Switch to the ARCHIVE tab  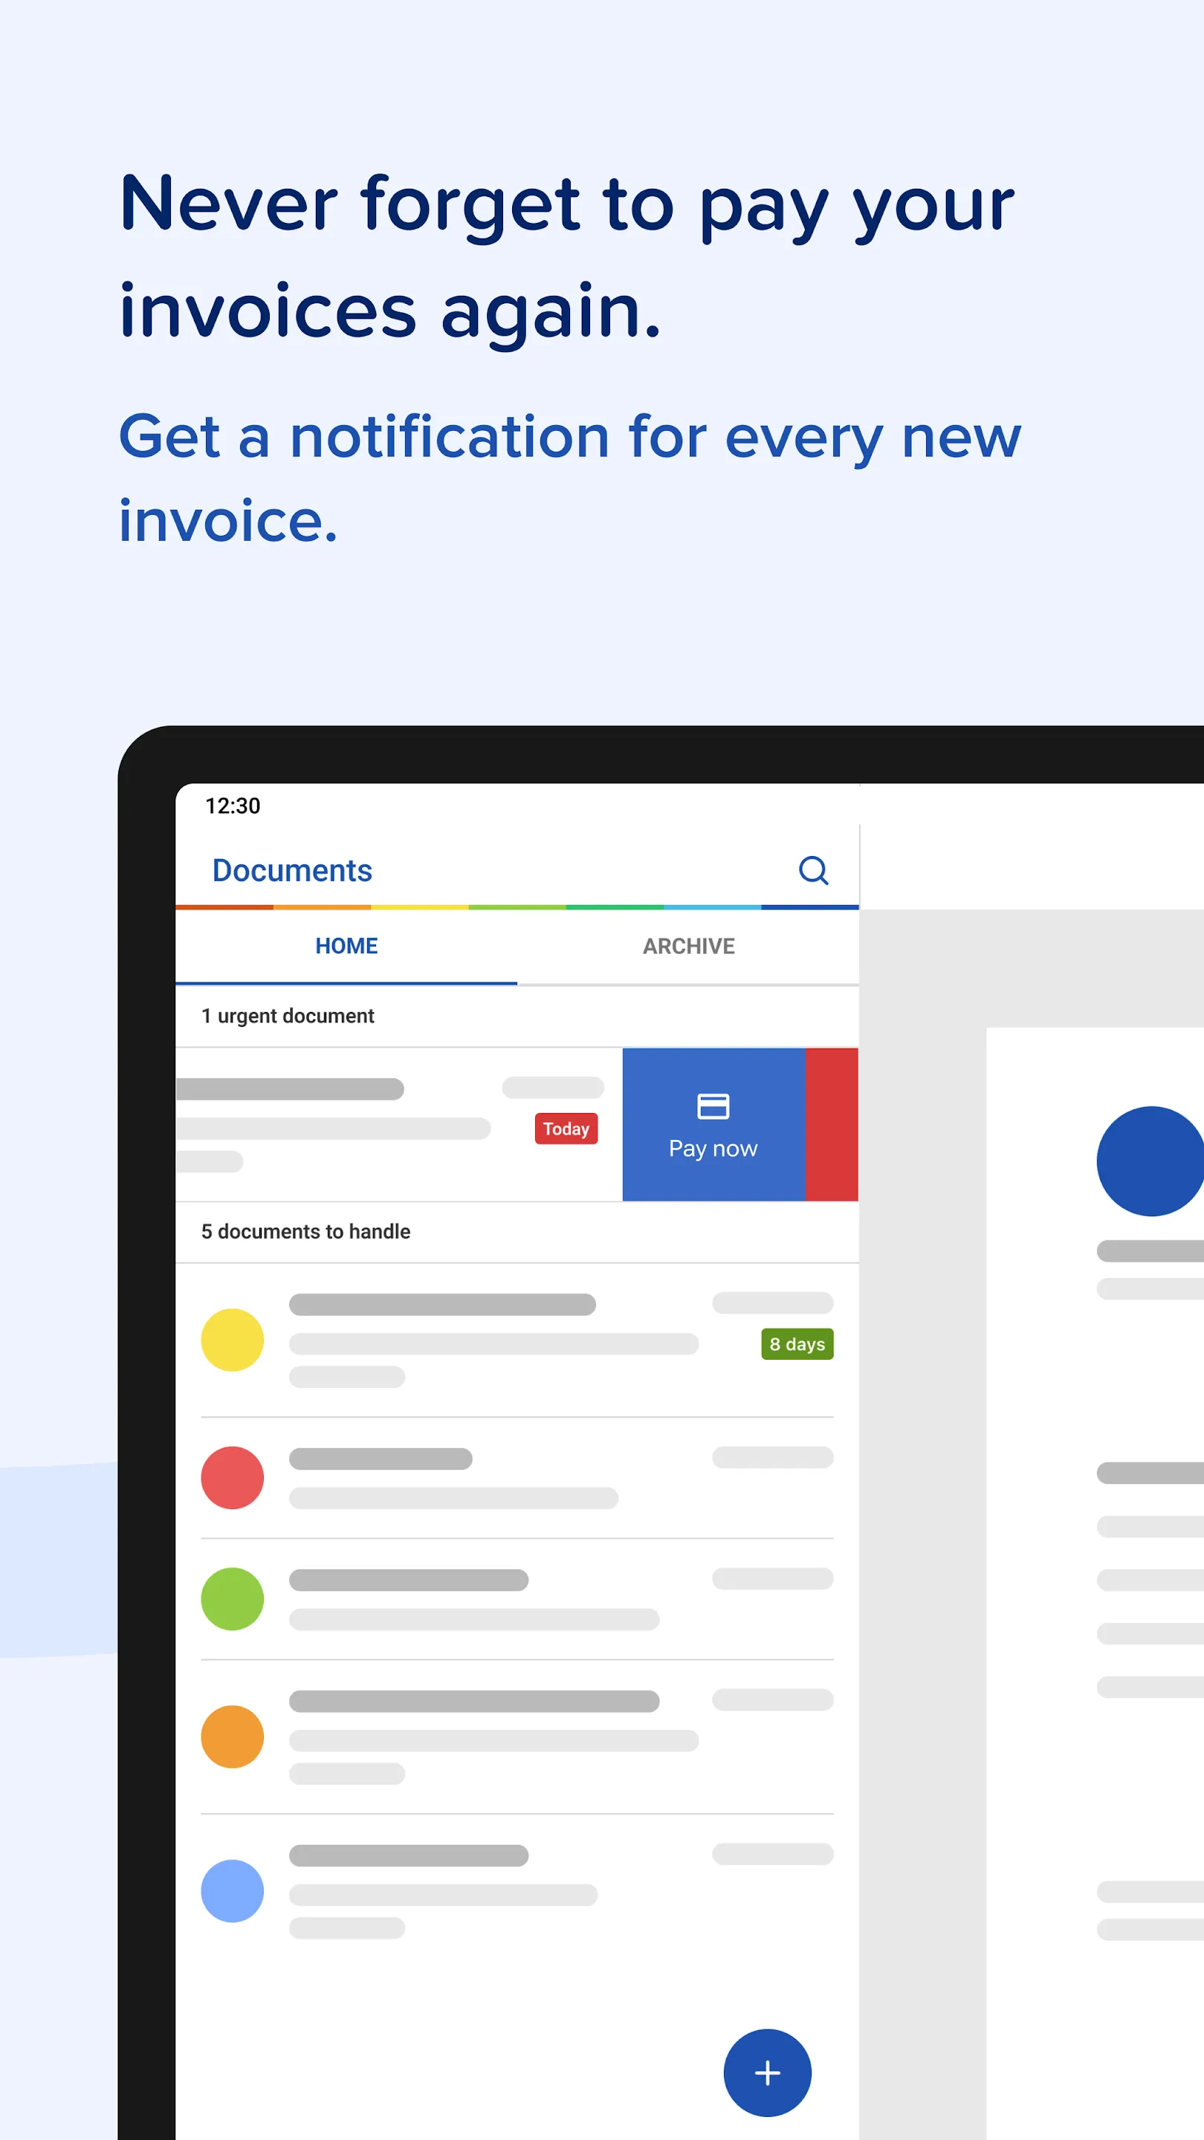(x=689, y=946)
